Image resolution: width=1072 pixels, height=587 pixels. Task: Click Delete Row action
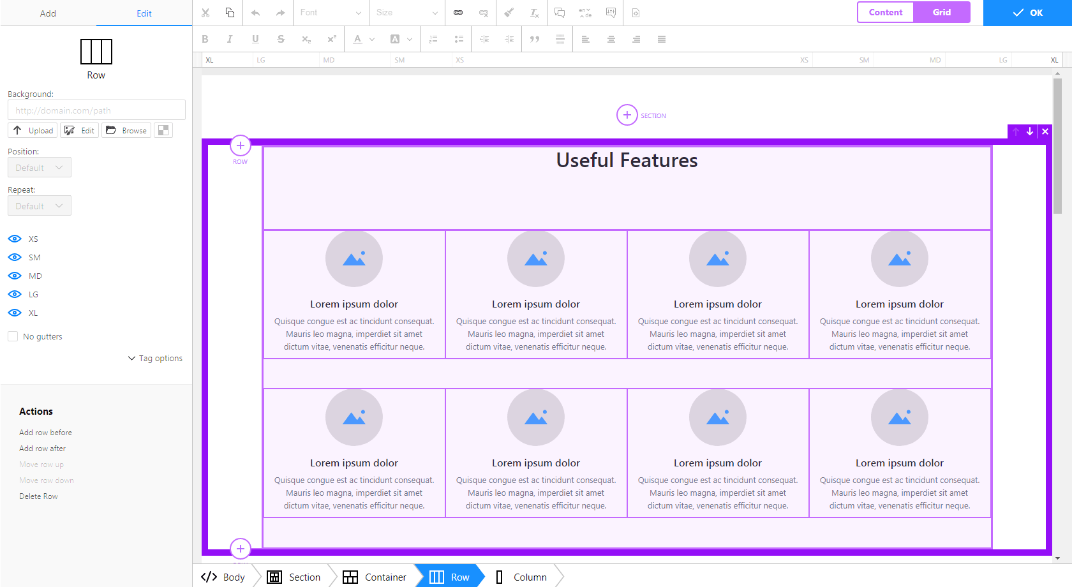click(38, 496)
